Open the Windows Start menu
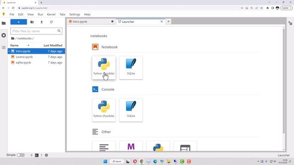The image size is (294, 165). click(x=105, y=161)
